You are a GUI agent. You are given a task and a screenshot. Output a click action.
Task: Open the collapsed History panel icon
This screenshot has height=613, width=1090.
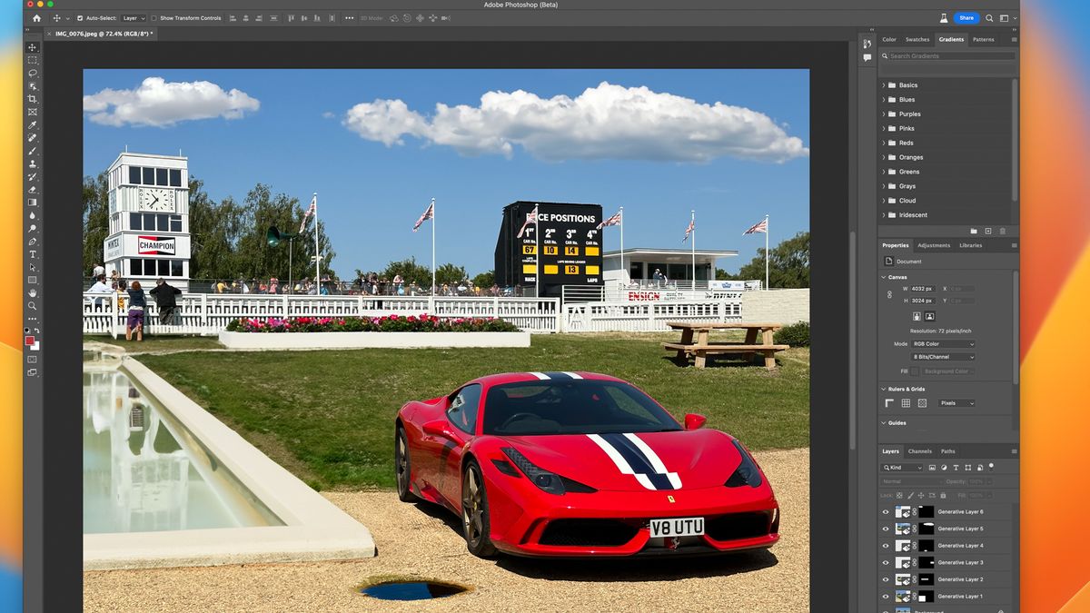pyautogui.click(x=867, y=44)
